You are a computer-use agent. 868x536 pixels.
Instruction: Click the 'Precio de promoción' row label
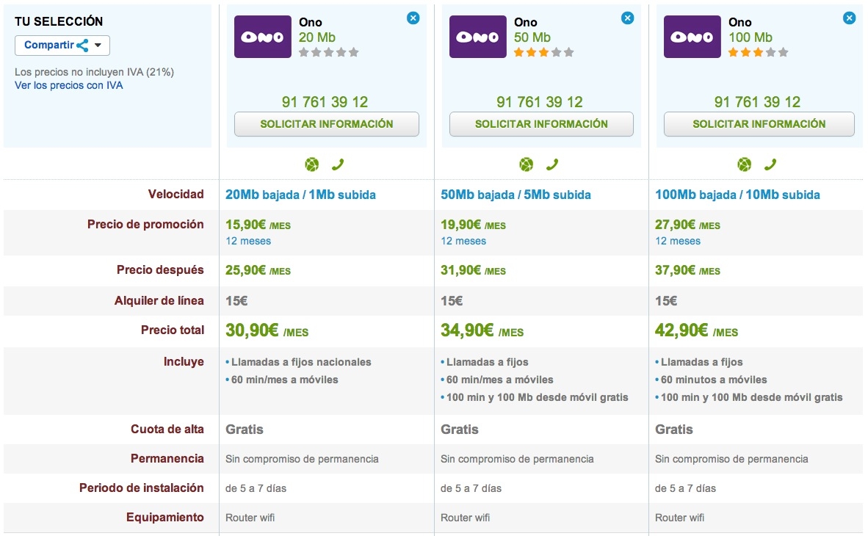pyautogui.click(x=145, y=224)
